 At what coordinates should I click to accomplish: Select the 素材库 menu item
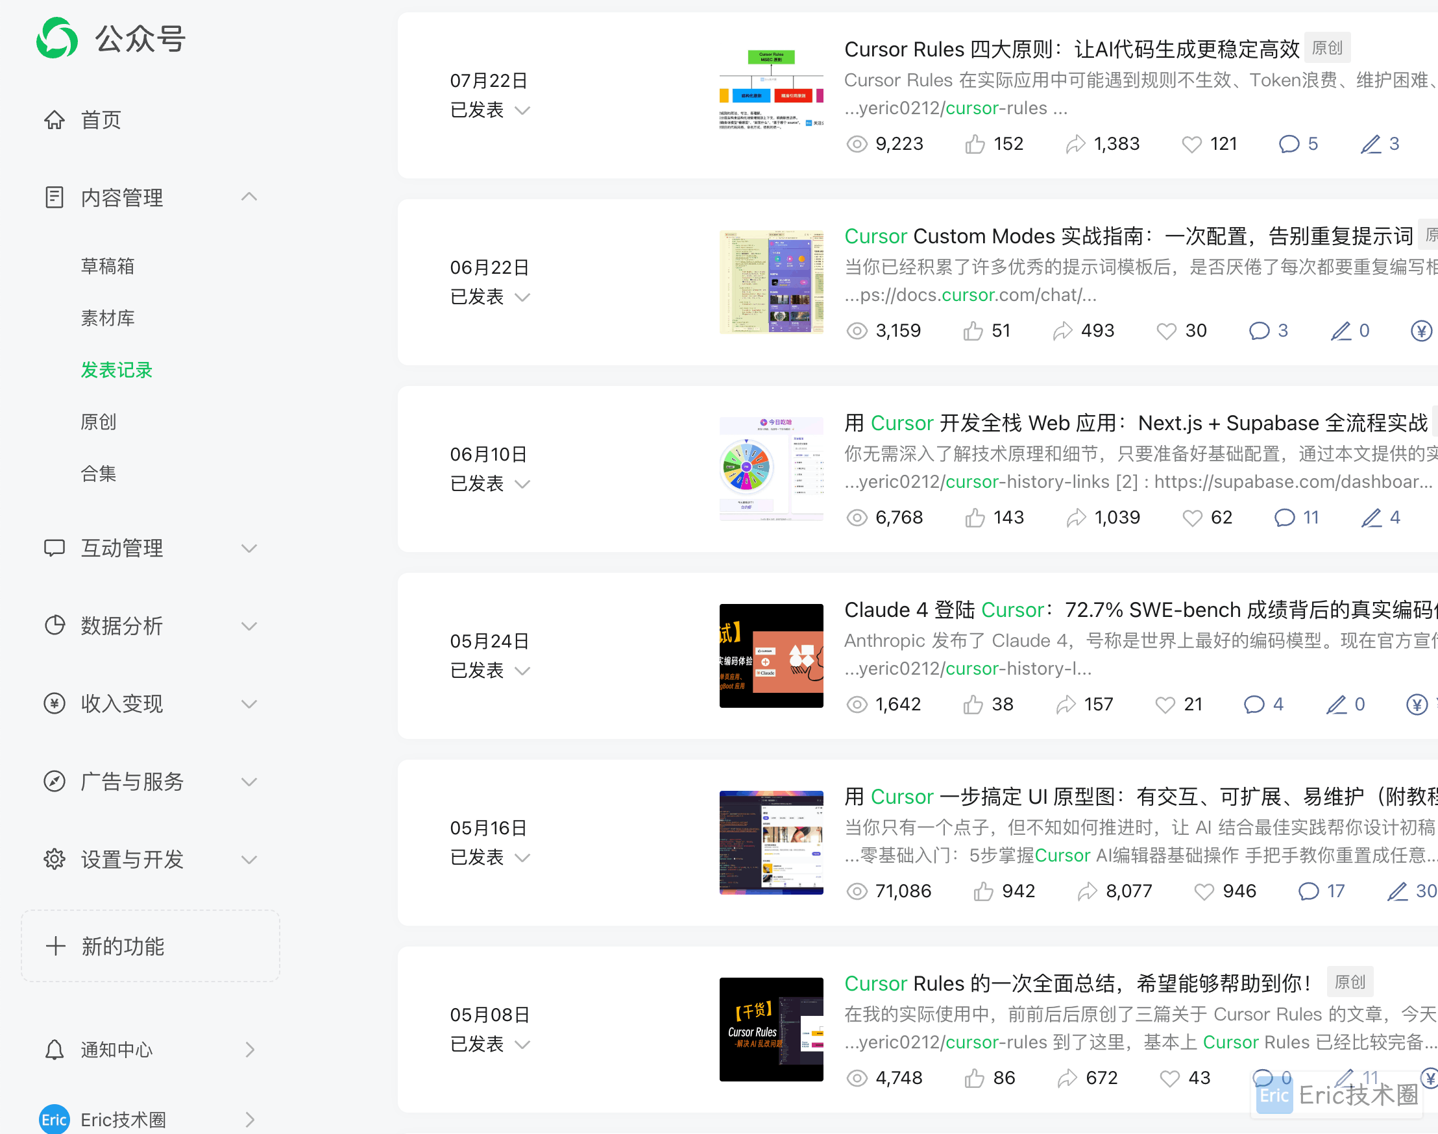click(108, 318)
